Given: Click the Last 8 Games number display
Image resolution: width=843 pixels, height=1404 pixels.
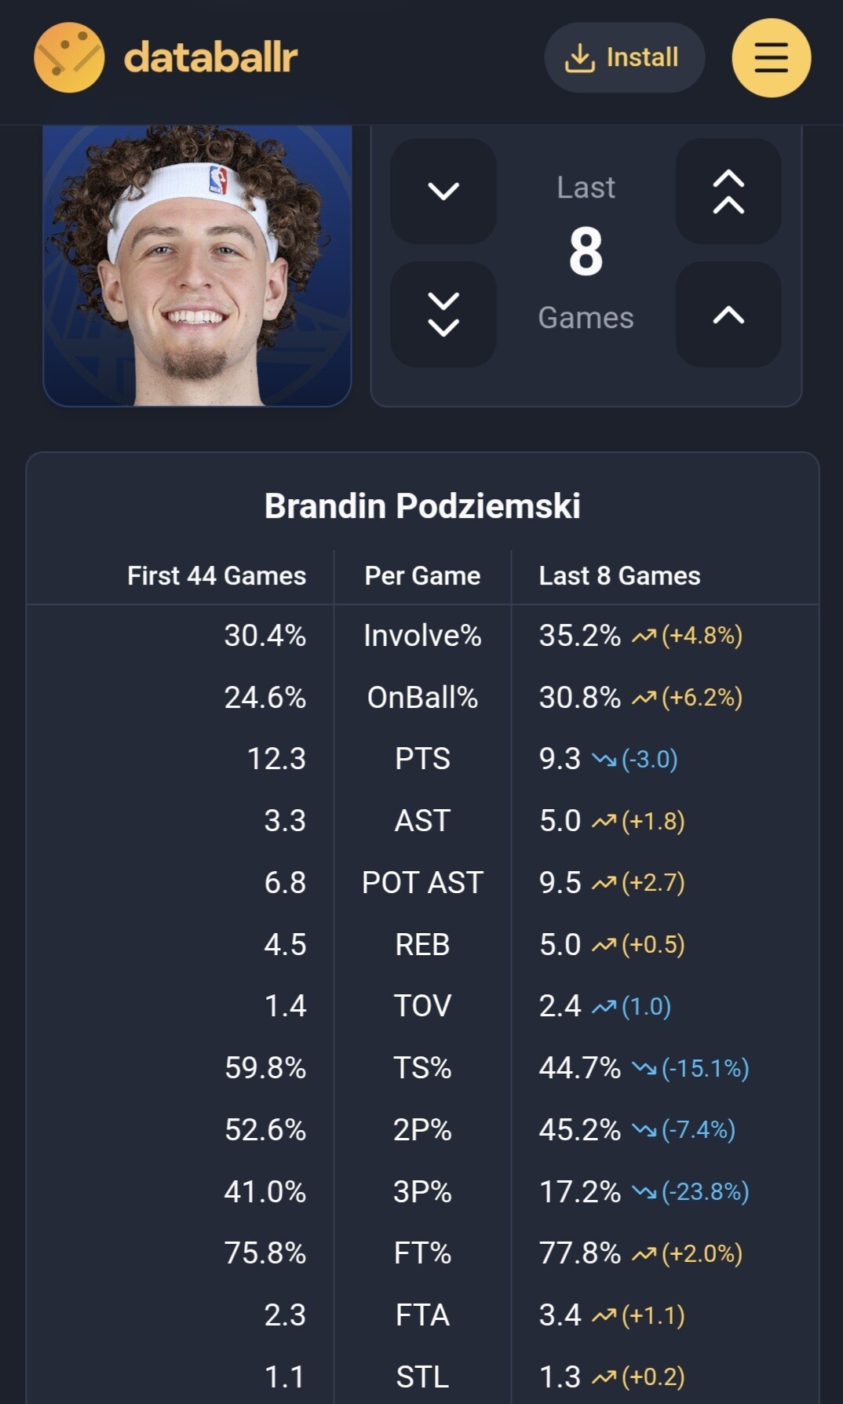Looking at the screenshot, I should coord(586,253).
